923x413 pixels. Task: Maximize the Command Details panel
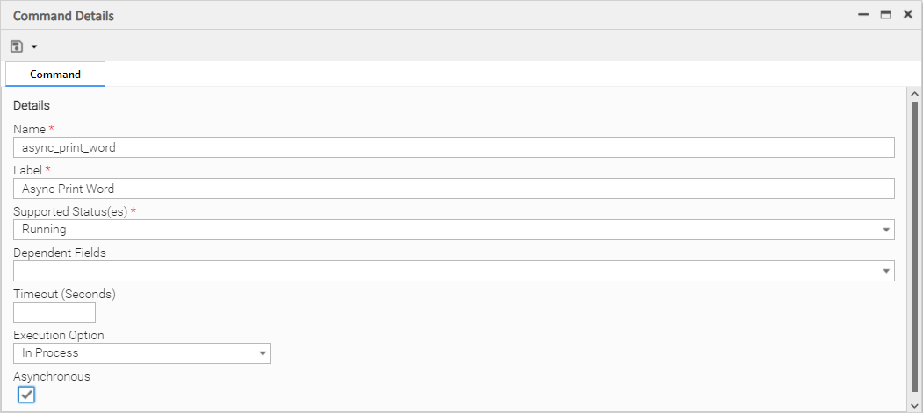885,15
